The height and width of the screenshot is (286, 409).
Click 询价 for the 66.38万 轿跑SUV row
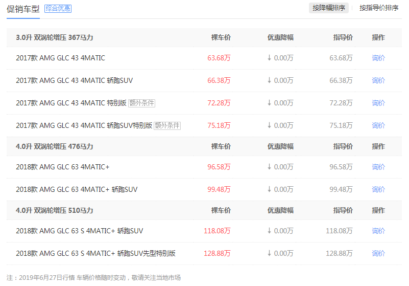point(378,80)
